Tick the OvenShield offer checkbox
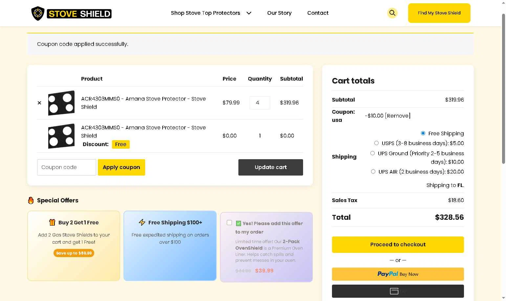 (x=230, y=223)
